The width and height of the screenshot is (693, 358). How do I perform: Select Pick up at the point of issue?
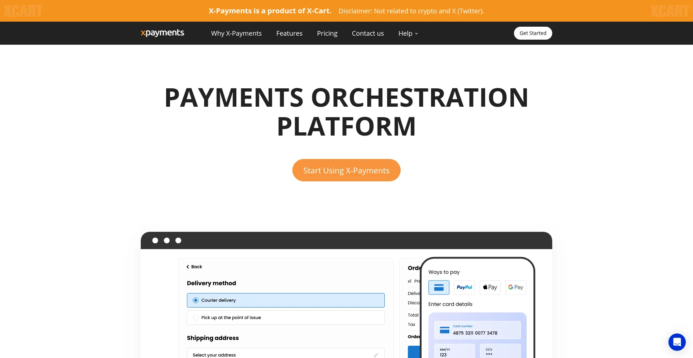click(x=196, y=318)
